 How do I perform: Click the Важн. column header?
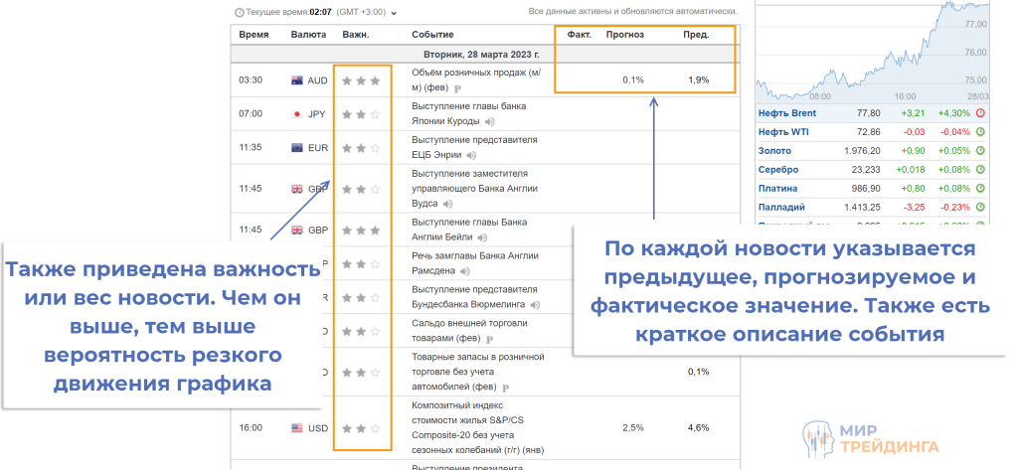click(x=355, y=35)
